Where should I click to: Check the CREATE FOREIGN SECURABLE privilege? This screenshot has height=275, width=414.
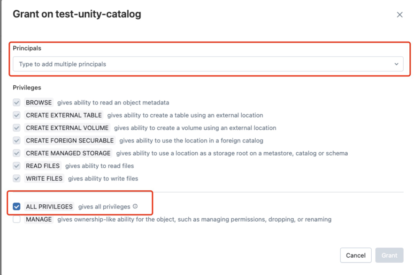[x=17, y=140]
